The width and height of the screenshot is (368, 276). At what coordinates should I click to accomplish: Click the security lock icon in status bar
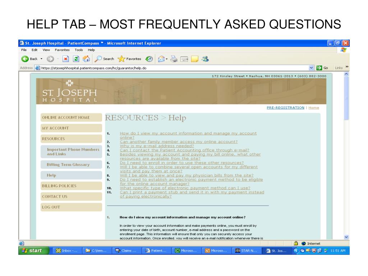click(296, 243)
